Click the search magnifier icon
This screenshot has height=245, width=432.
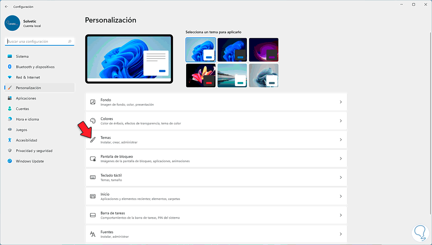coord(70,41)
